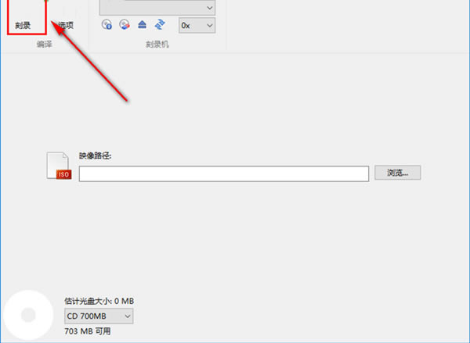
Task: Click the 估计光盘大小 size text
Action: pos(99,300)
